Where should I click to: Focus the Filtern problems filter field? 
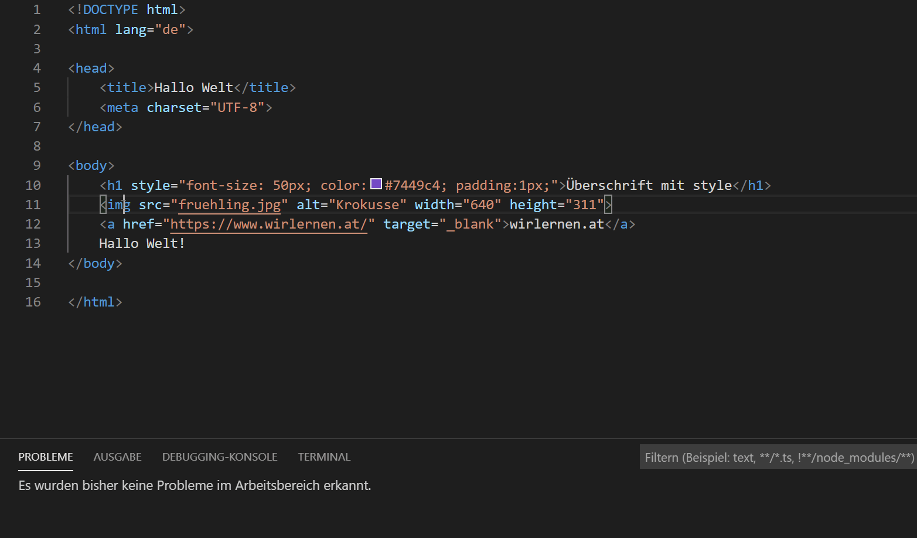778,458
